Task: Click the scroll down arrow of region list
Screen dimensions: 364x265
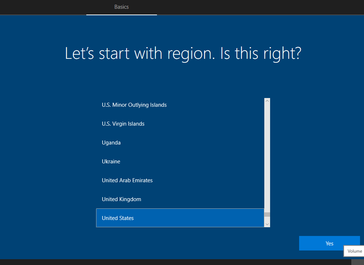Action: point(267,224)
